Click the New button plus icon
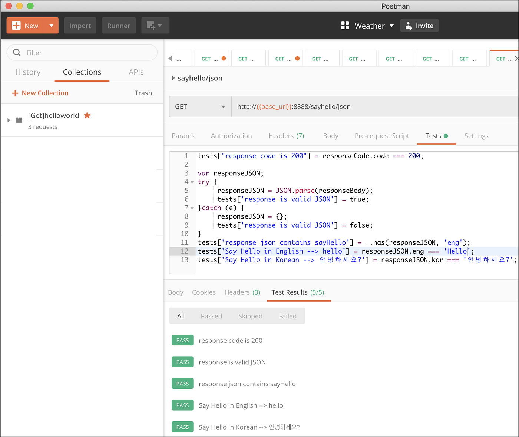Screen dimensions: 519x437 point(16,26)
